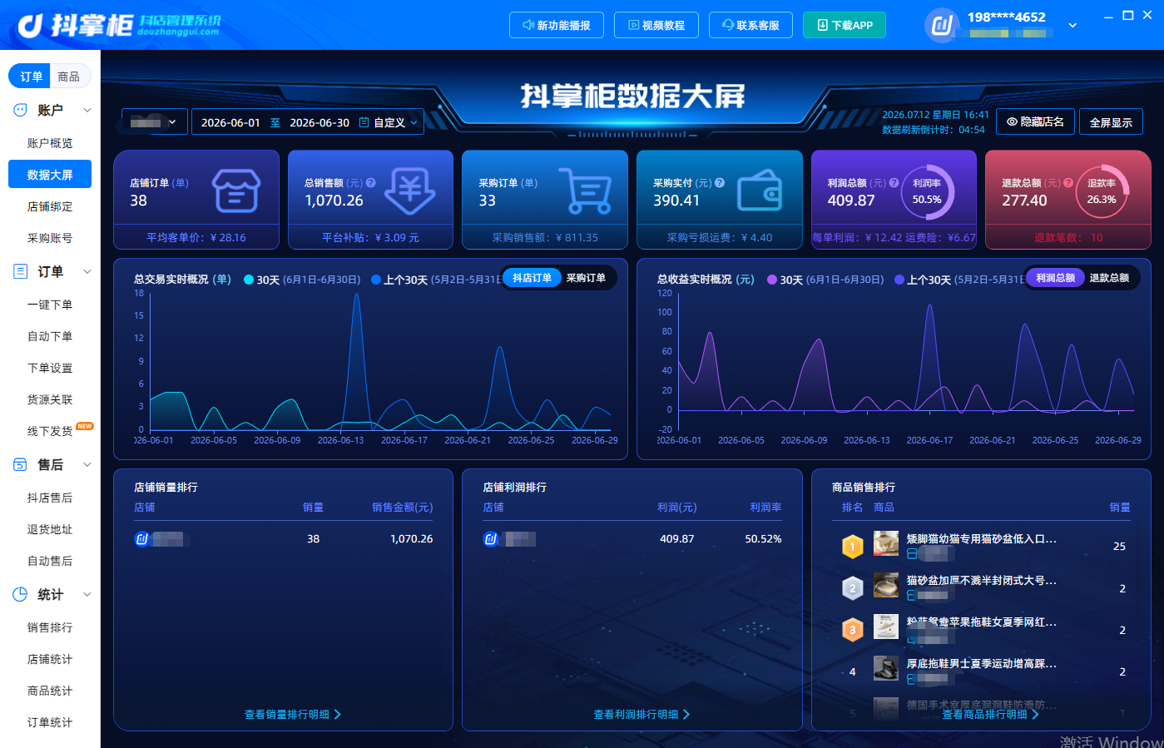
Task: Toggle 上个30天 series in 总交易实时概况 chart
Action: click(435, 280)
